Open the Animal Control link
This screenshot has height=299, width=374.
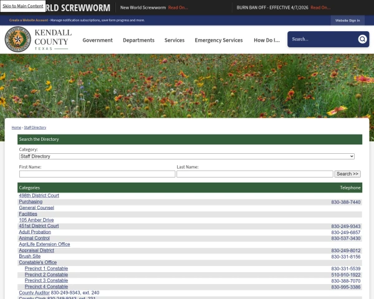coord(34,238)
